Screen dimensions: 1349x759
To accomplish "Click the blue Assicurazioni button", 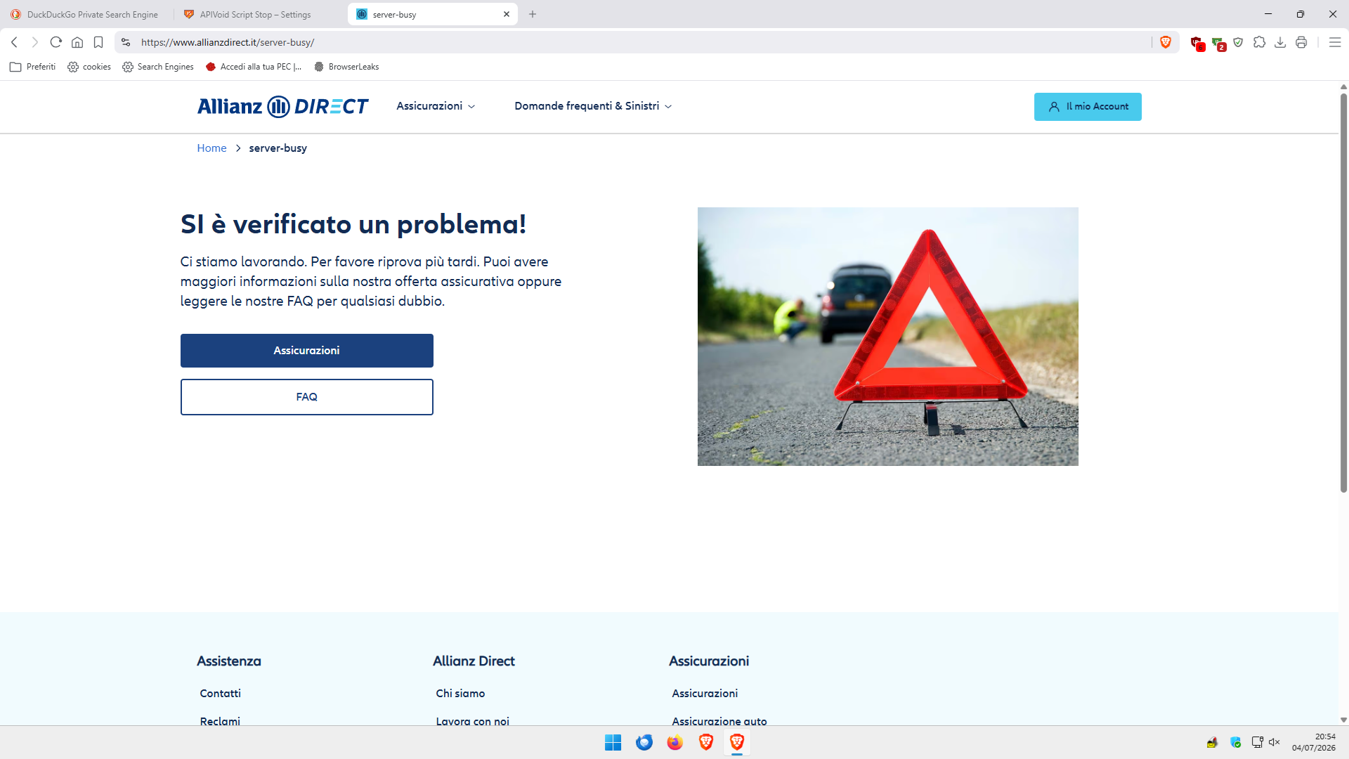I will [307, 351].
